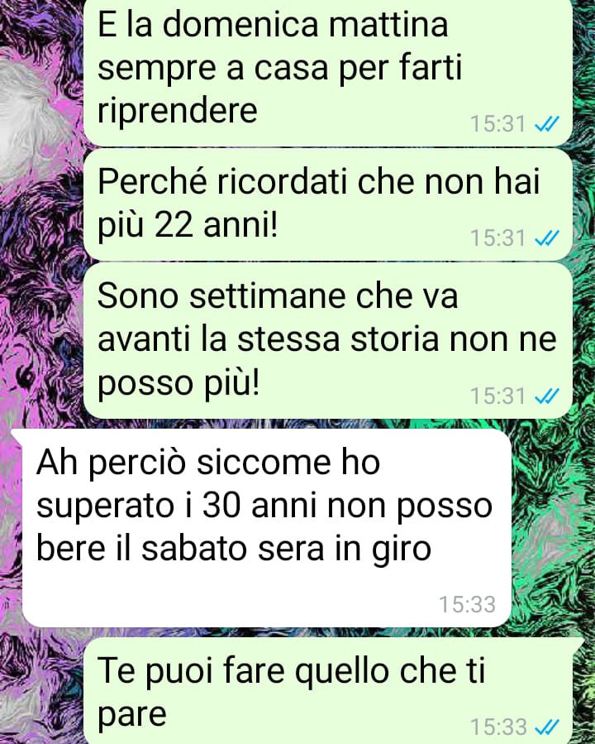Image resolution: width=595 pixels, height=744 pixels.
Task: Tap the read ticks beside '22 anni!' message
Action: tap(547, 238)
